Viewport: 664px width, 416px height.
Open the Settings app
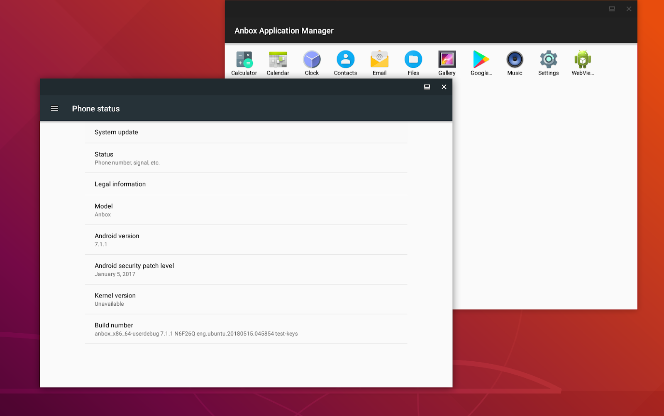pyautogui.click(x=548, y=62)
